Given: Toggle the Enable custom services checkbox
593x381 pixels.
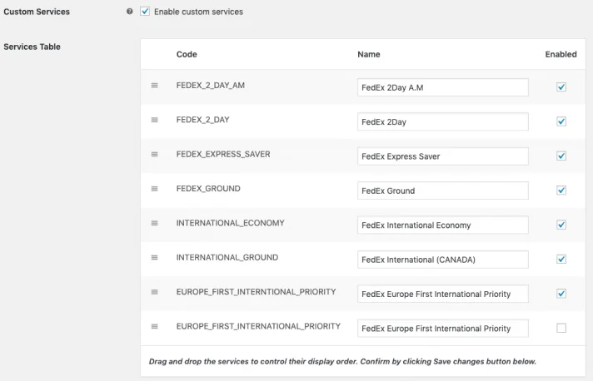Looking at the screenshot, I should (145, 12).
